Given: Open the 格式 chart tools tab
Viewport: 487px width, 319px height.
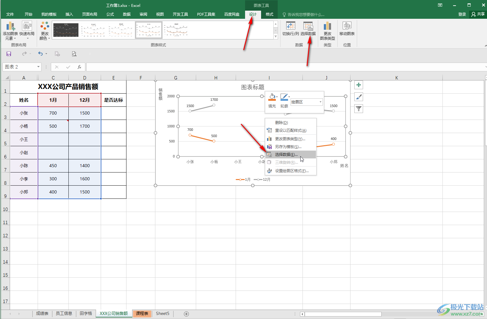Looking at the screenshot, I should (x=270, y=14).
